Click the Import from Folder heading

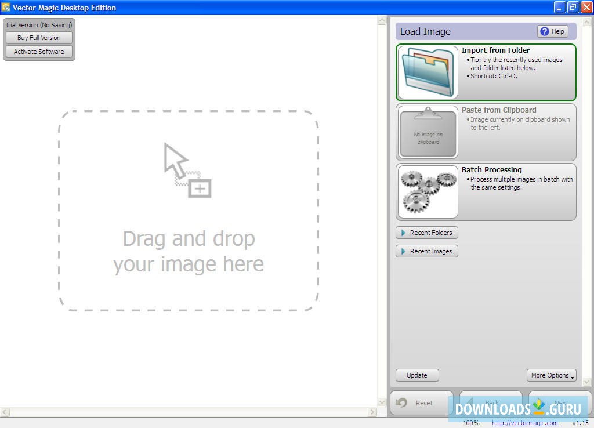click(x=495, y=50)
